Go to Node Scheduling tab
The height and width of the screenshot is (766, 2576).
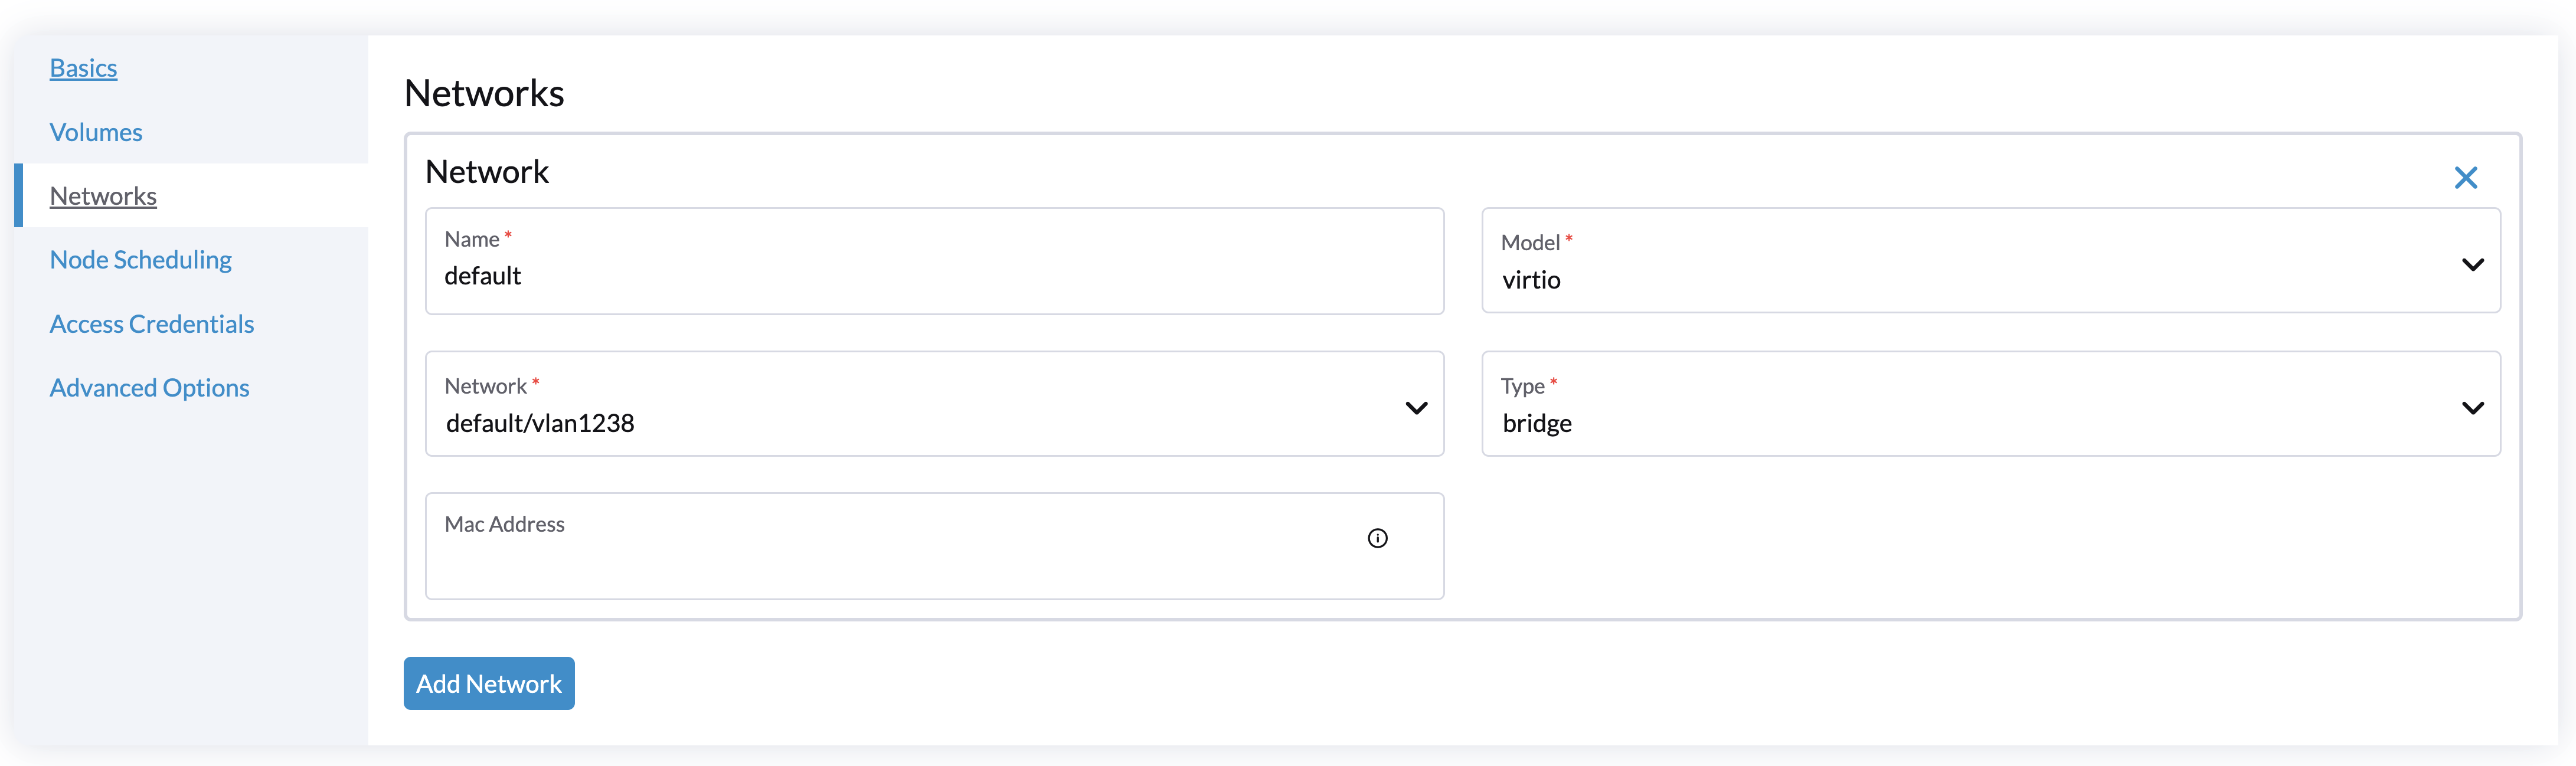[141, 260]
